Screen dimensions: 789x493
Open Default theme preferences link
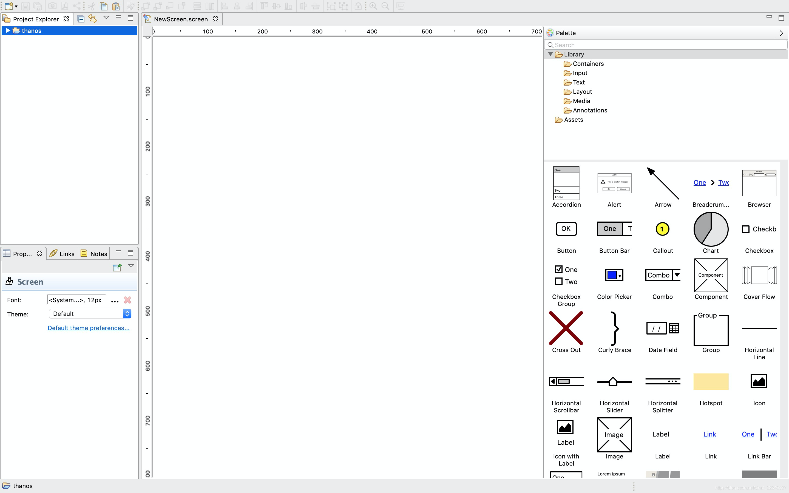tap(89, 328)
